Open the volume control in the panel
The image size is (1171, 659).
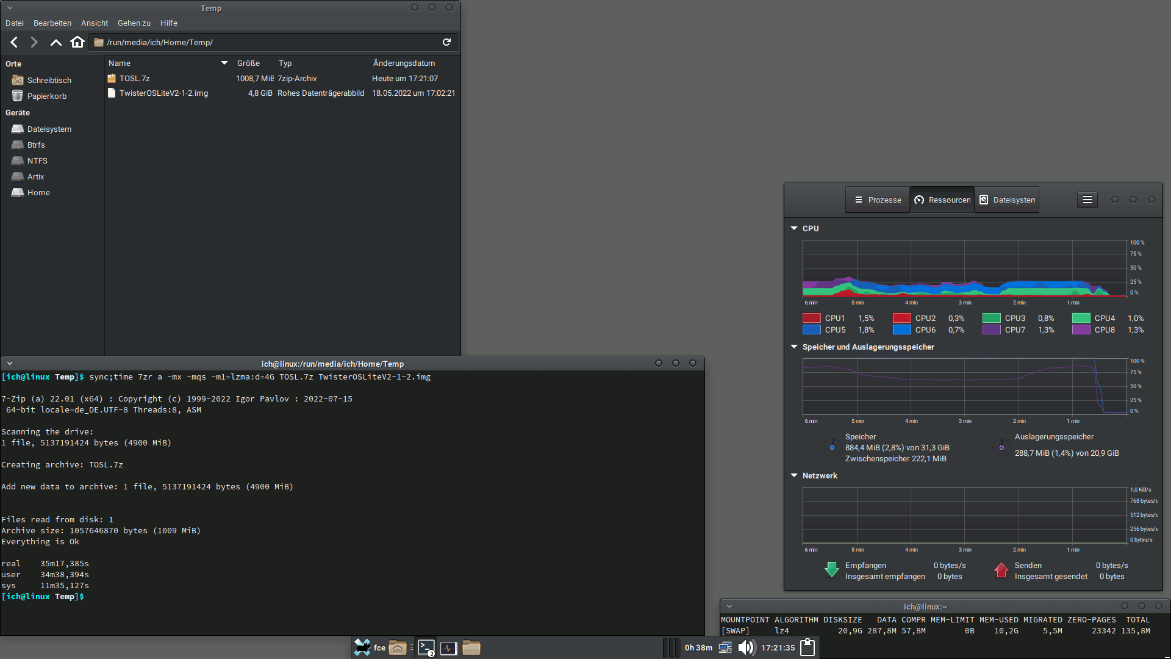746,647
